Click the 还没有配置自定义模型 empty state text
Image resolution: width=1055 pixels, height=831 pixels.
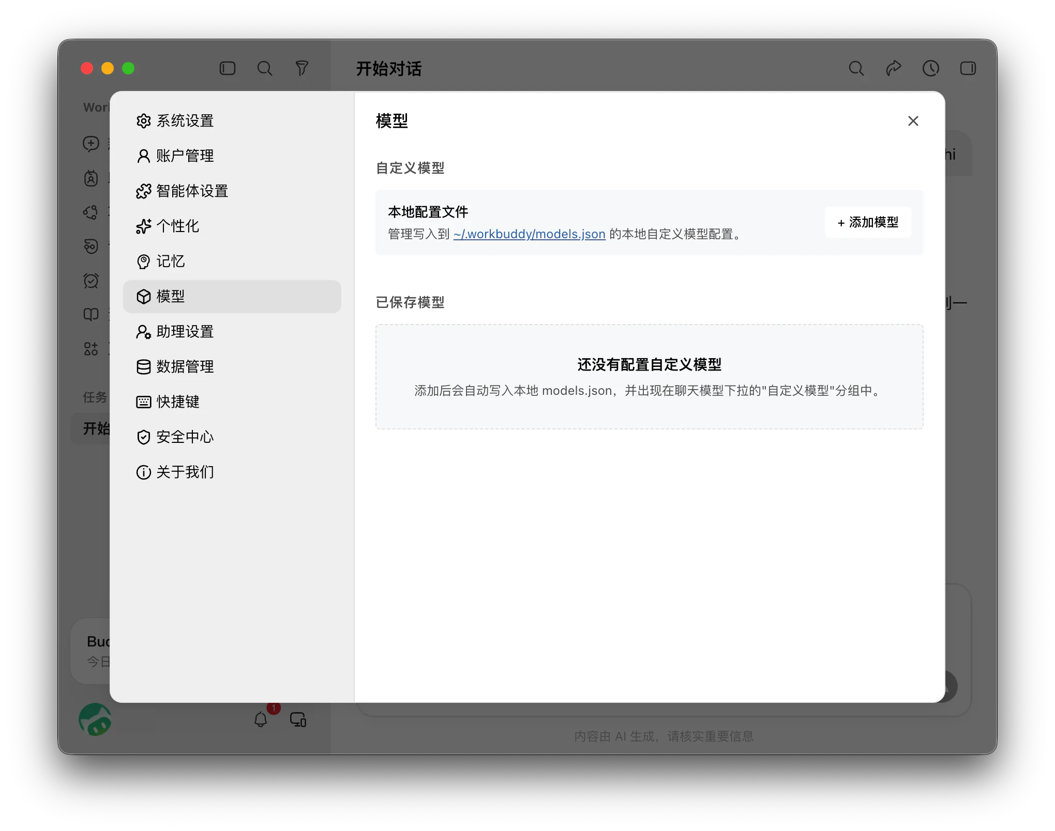pos(649,365)
